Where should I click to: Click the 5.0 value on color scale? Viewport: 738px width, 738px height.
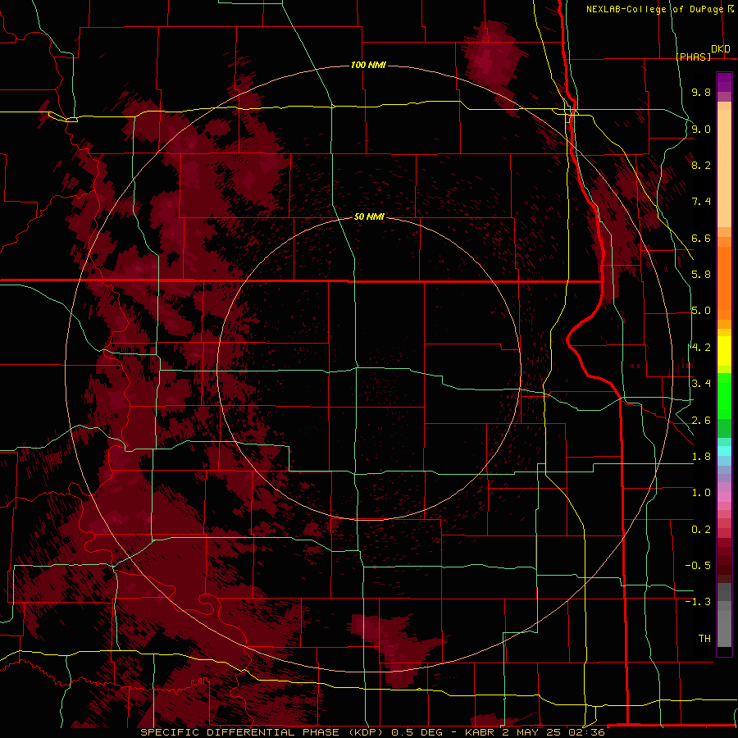tap(701, 311)
